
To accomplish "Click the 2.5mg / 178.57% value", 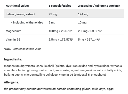I will pos(61,40).
